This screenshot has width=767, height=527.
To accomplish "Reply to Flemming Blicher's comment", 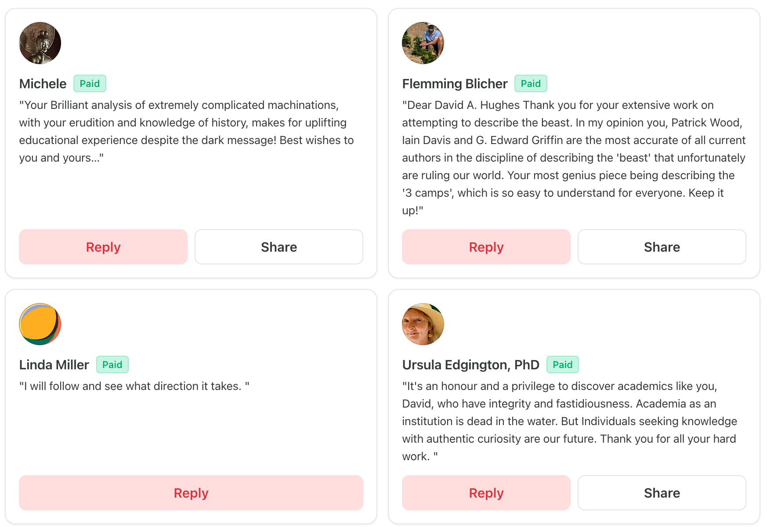I will 486,247.
